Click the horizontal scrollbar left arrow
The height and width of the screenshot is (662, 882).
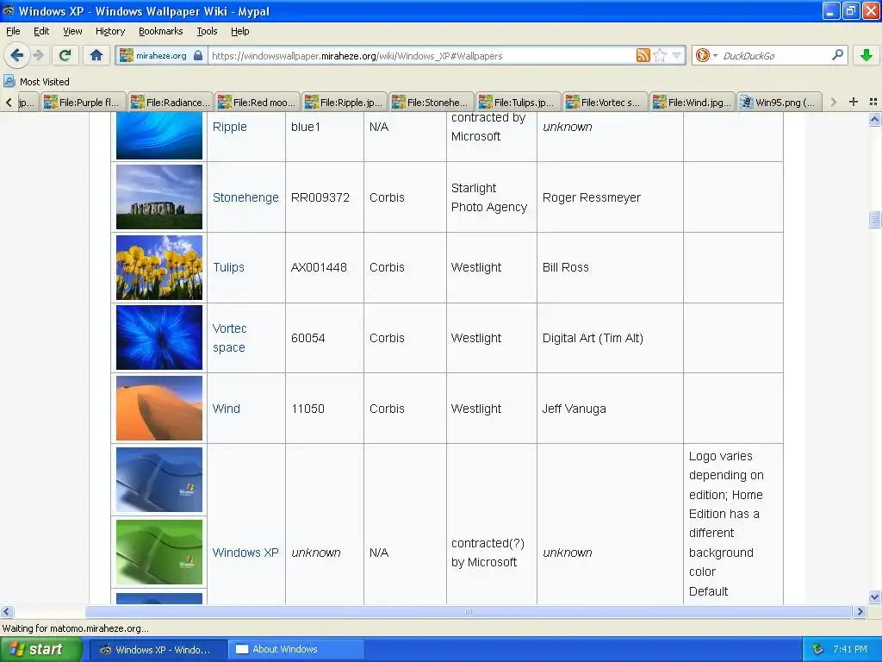pos(6,611)
